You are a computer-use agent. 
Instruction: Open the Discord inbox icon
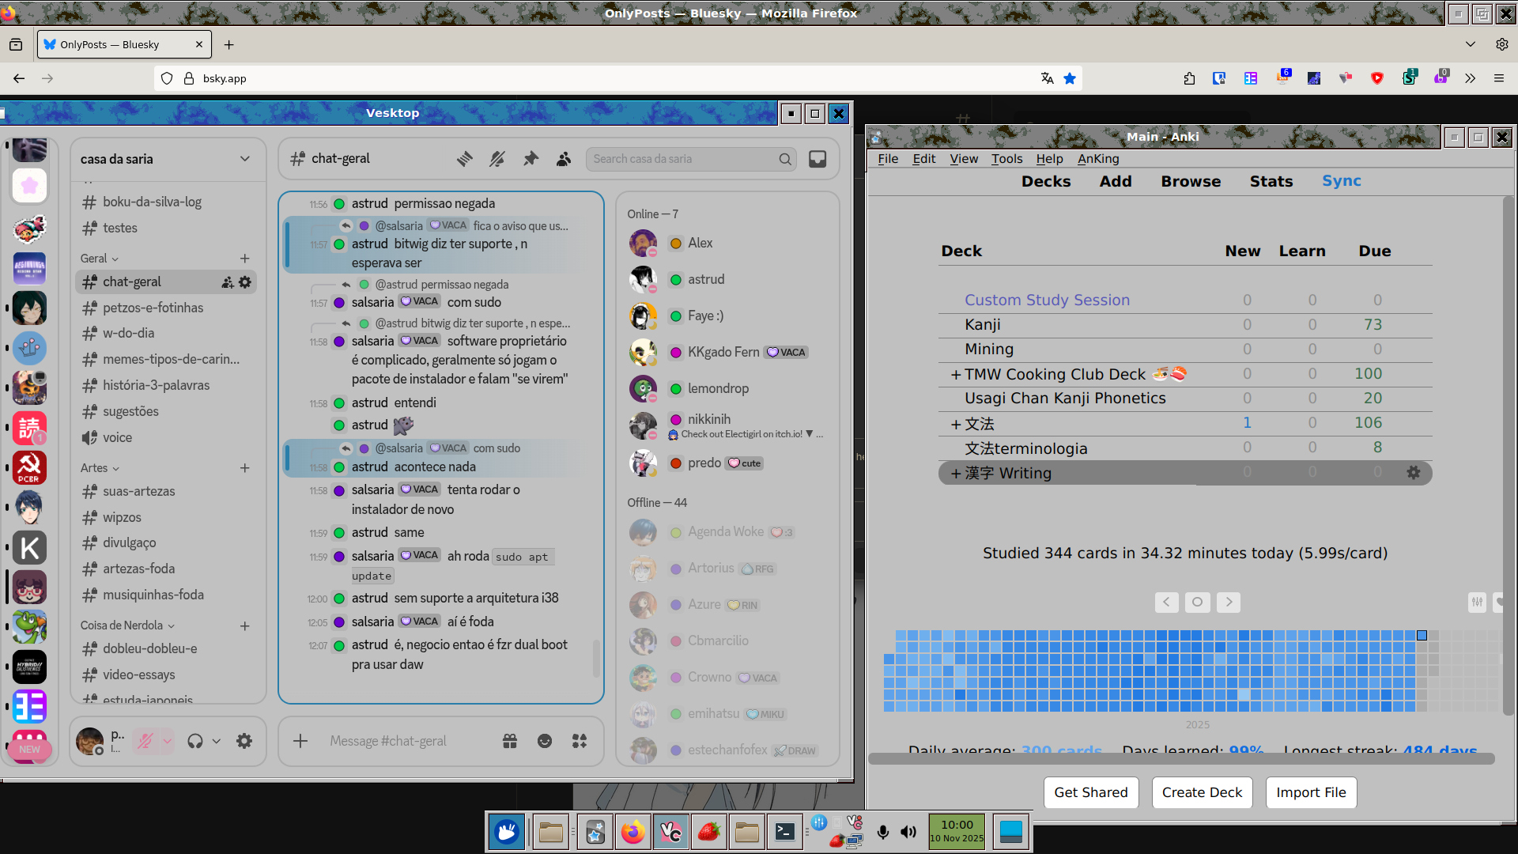click(x=818, y=159)
